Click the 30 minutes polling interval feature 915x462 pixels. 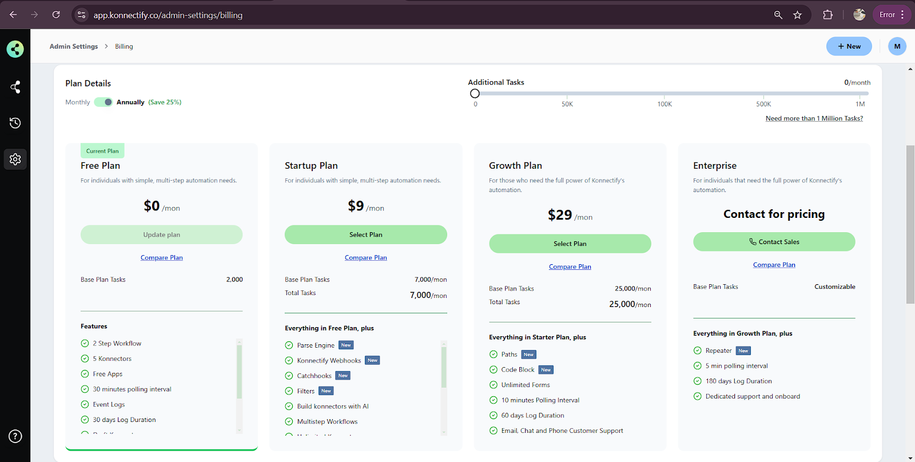tap(132, 389)
